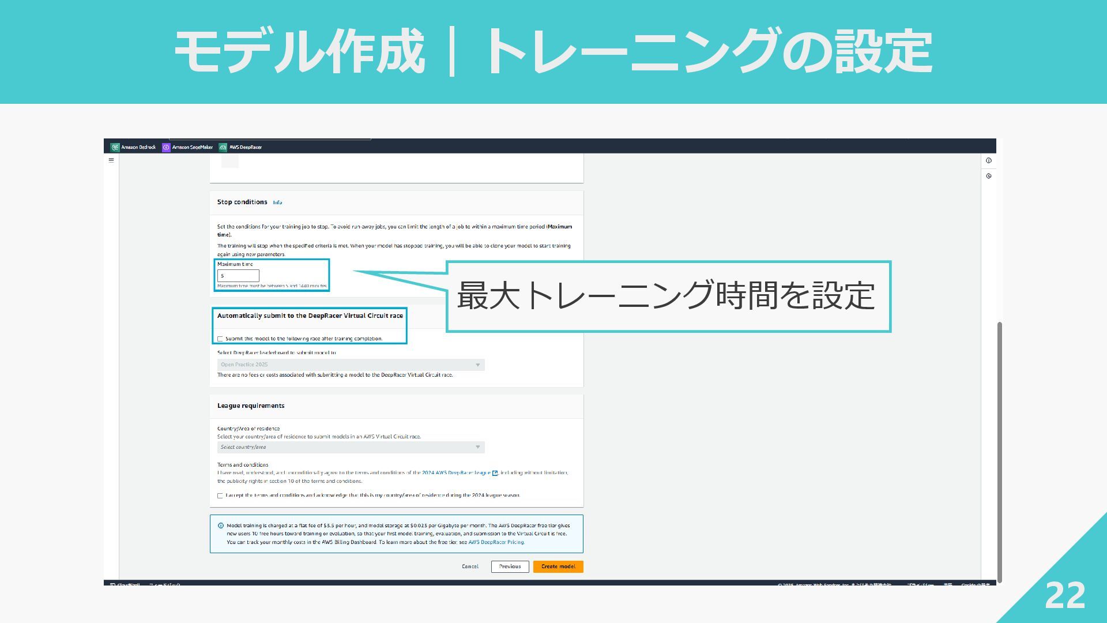Screen dimensions: 1107x623
Task: Open the AWS DeepRacer Pricing link
Action: (496, 542)
